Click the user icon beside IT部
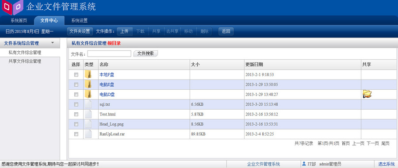Image resolution: width=398 pixels, height=168 pixels. (304, 164)
